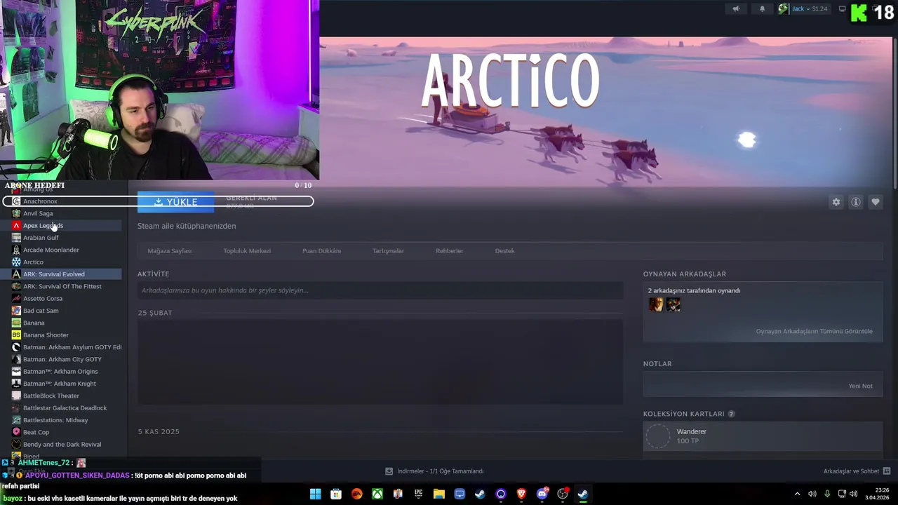Screen dimensions: 898x505
Task: Select Beat Cop in library list
Action: pos(36,432)
